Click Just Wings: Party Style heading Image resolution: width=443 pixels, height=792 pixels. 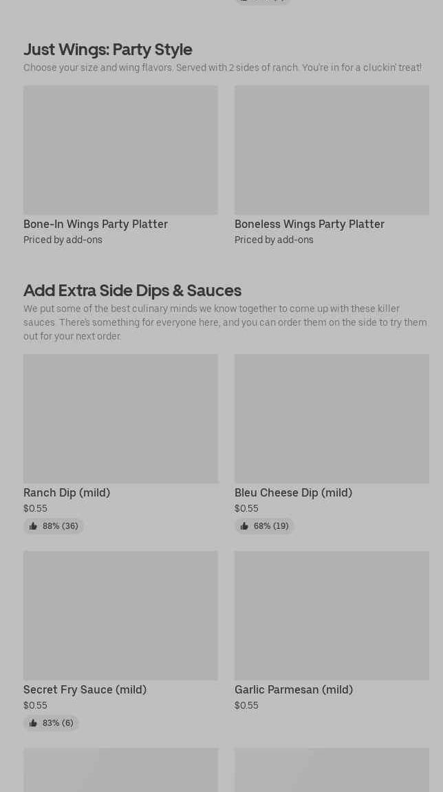pos(107,49)
